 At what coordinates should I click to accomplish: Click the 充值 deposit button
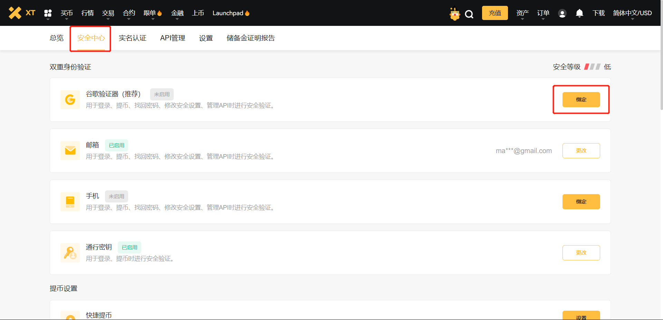495,13
